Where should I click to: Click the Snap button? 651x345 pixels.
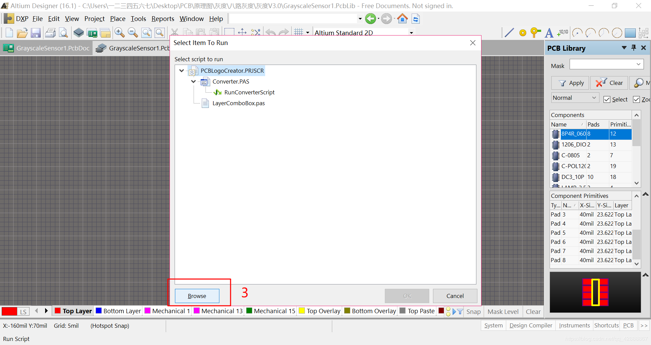point(473,312)
